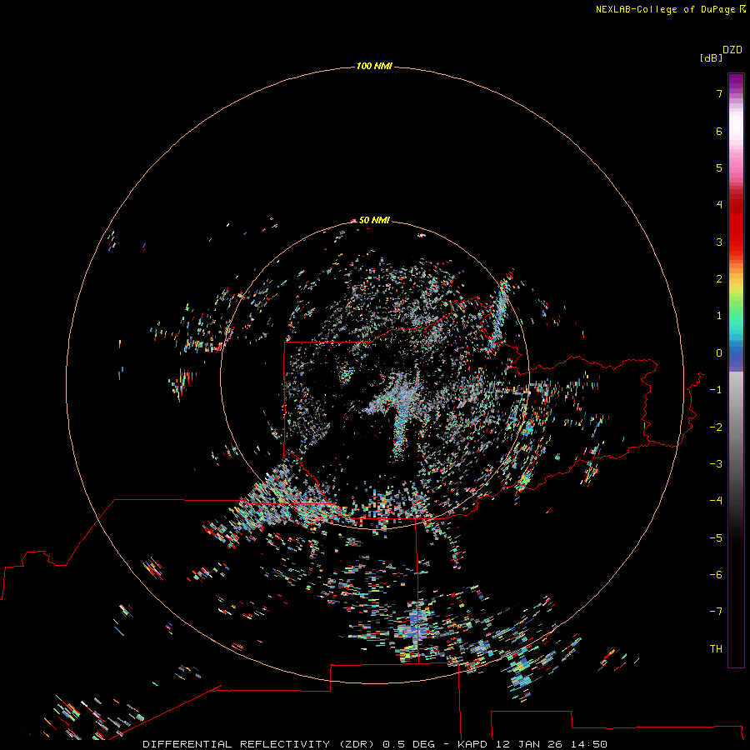The width and height of the screenshot is (750, 750).
Task: Click the TH threshold label on scale
Action: click(716, 649)
